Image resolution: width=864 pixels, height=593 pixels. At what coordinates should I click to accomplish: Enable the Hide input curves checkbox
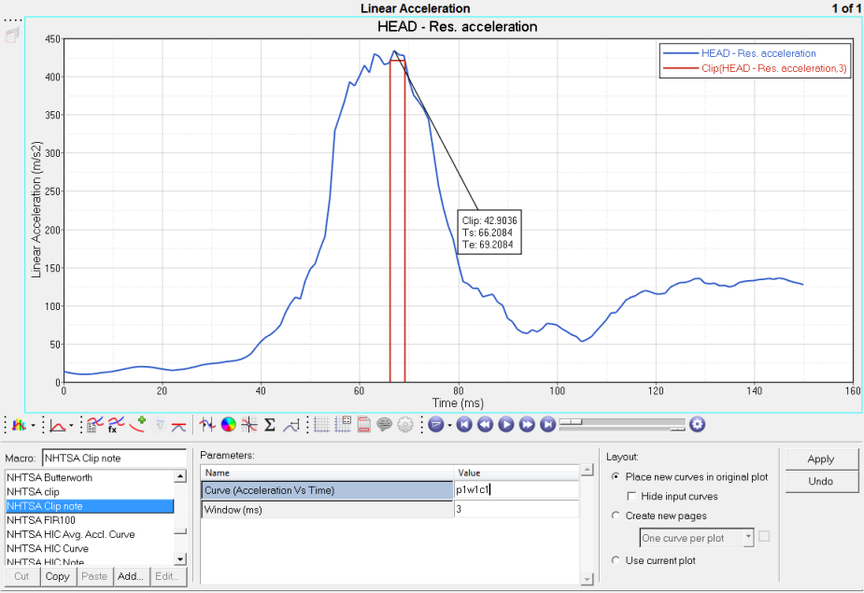(633, 496)
